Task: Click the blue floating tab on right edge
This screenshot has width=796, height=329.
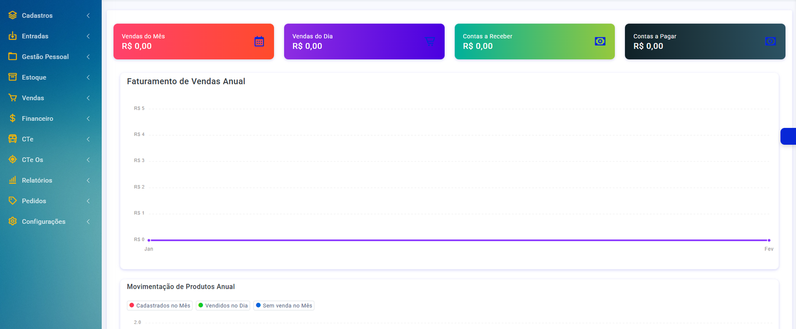Action: point(788,136)
